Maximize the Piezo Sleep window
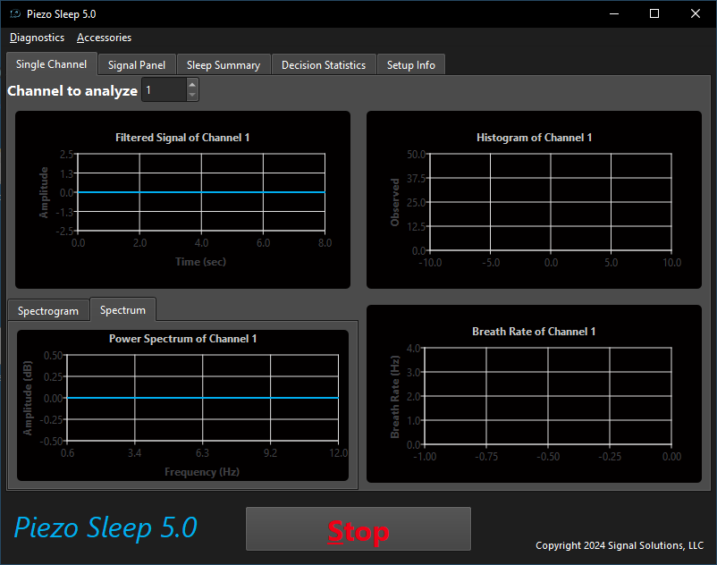The width and height of the screenshot is (717, 565). (654, 13)
